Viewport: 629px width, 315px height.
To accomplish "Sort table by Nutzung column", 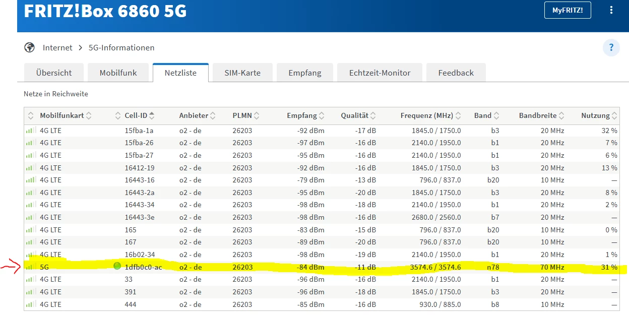I will coord(599,115).
